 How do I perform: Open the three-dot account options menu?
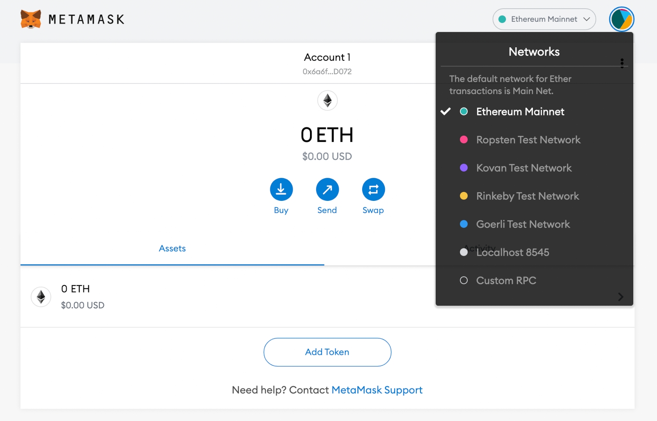click(x=622, y=63)
